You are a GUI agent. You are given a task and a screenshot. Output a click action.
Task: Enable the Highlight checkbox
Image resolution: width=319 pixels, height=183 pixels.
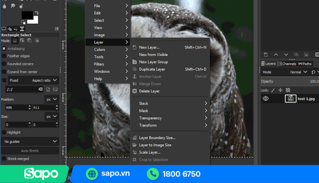point(4,132)
